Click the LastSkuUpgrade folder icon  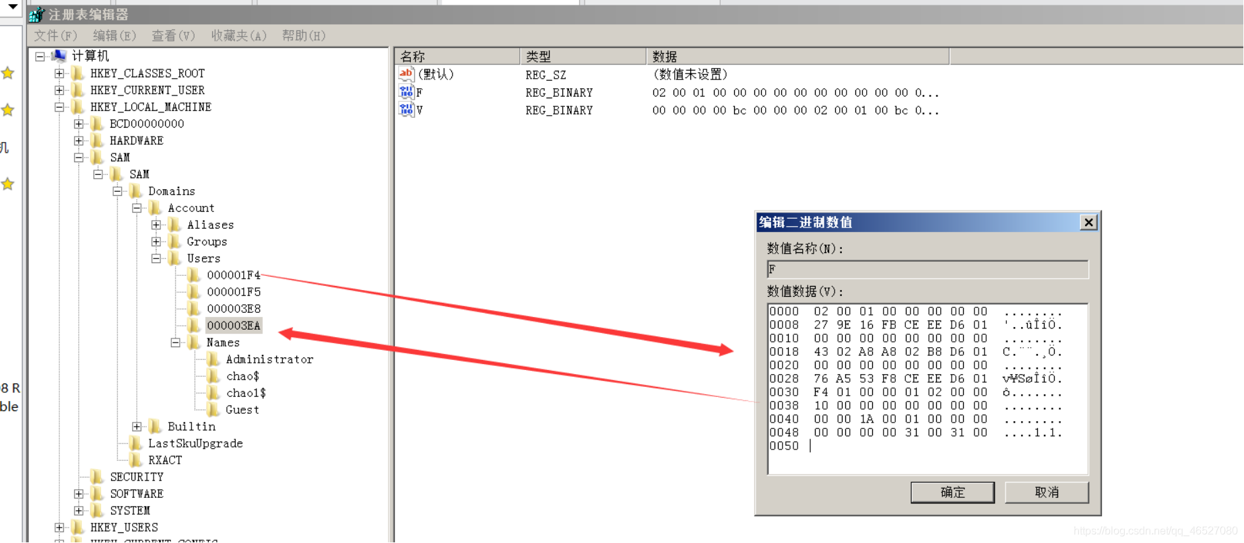(135, 443)
